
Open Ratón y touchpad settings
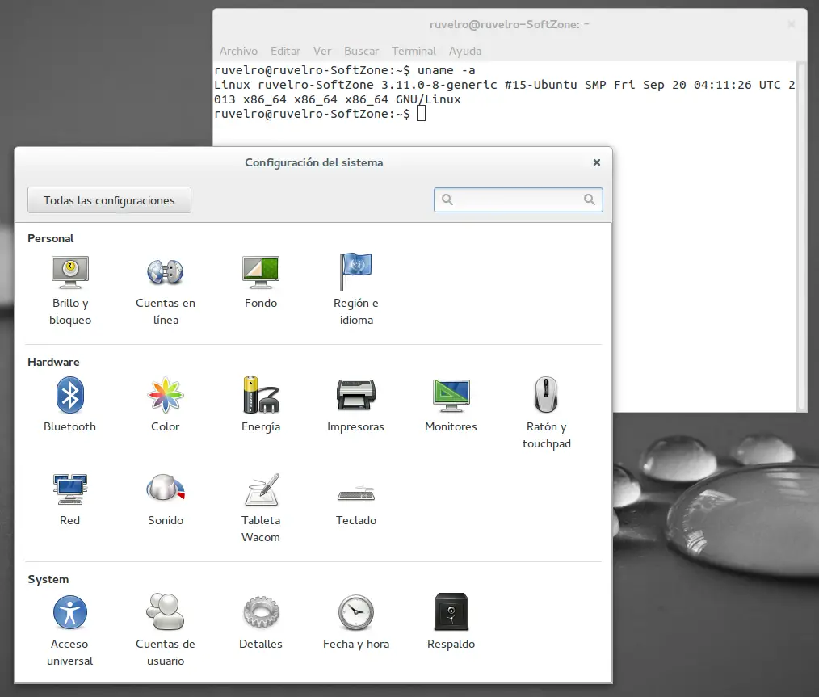pyautogui.click(x=546, y=413)
